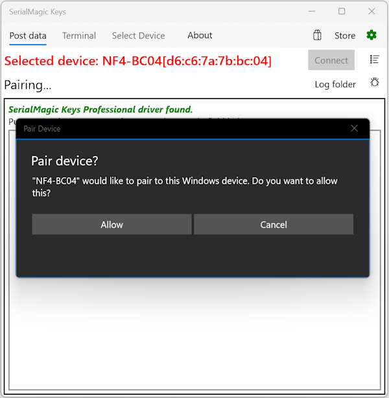The height and width of the screenshot is (398, 389).
Task: Click the grayed-out Connect button
Action: click(x=331, y=60)
